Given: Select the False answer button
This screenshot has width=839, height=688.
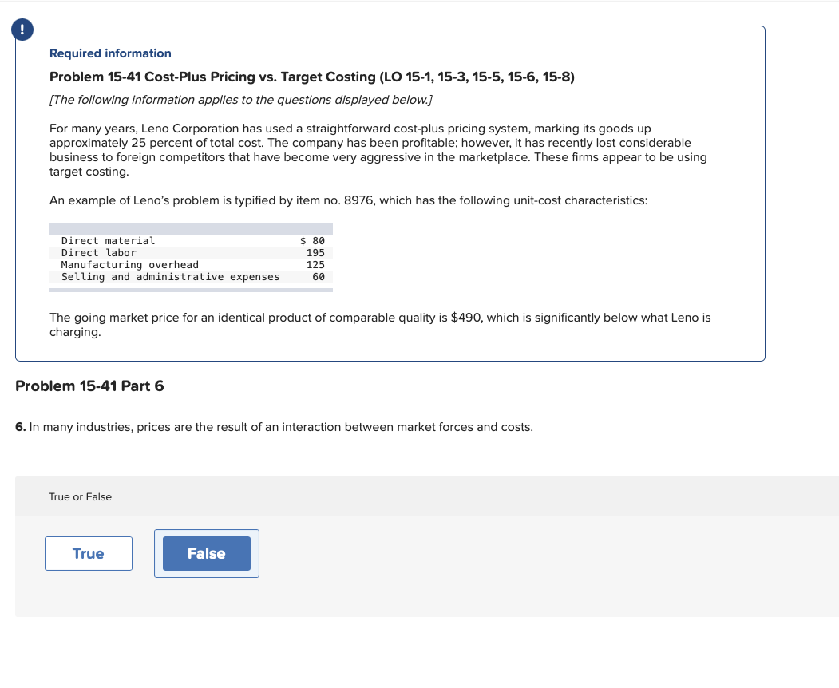Looking at the screenshot, I should [207, 553].
